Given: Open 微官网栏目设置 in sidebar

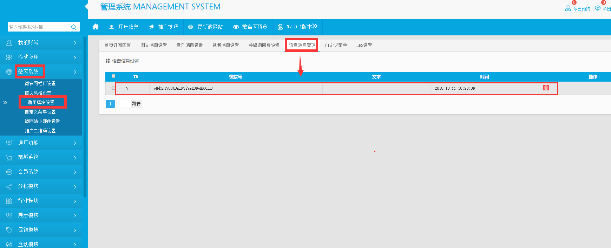Looking at the screenshot, I should click(40, 83).
